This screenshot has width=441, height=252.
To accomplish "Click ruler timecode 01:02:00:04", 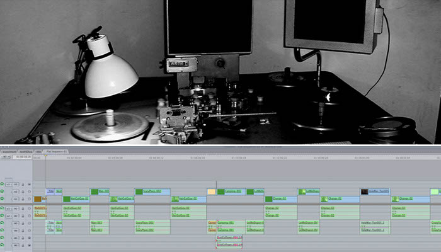I will tap(74, 157).
